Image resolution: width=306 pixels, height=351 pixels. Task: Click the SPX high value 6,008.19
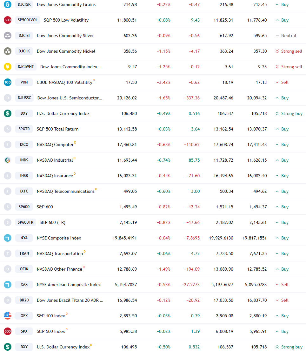224,331
